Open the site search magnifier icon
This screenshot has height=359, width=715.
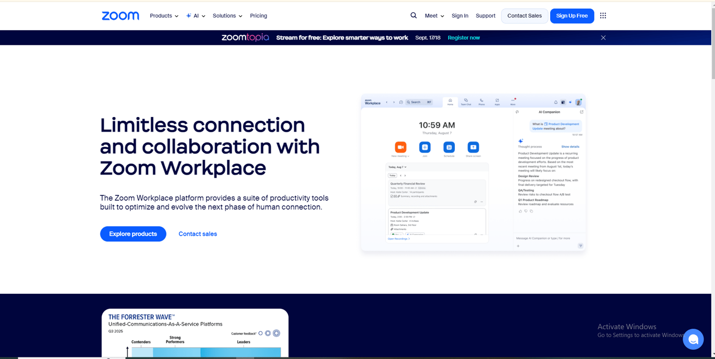414,16
